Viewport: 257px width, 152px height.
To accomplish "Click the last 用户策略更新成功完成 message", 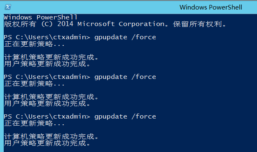I will coord(47,143).
